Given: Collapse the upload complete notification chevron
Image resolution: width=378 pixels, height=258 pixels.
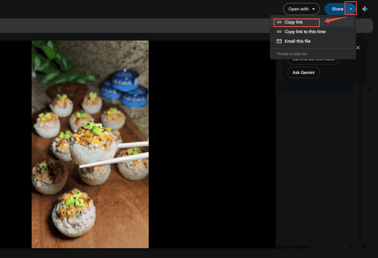Looking at the screenshot, I should pyautogui.click(x=351, y=247).
